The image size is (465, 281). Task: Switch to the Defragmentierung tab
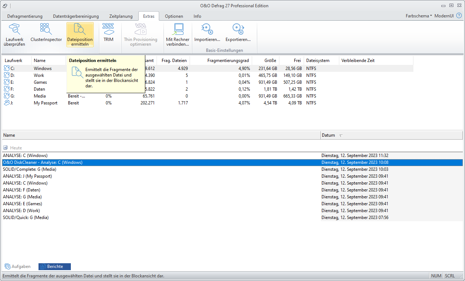pyautogui.click(x=25, y=16)
